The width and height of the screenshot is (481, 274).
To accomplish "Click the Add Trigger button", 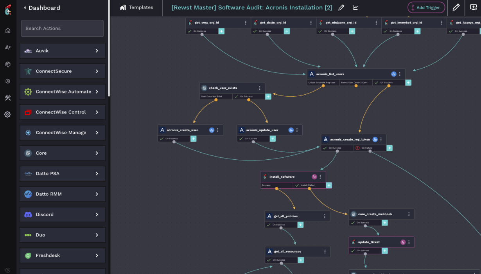I will coord(426,7).
